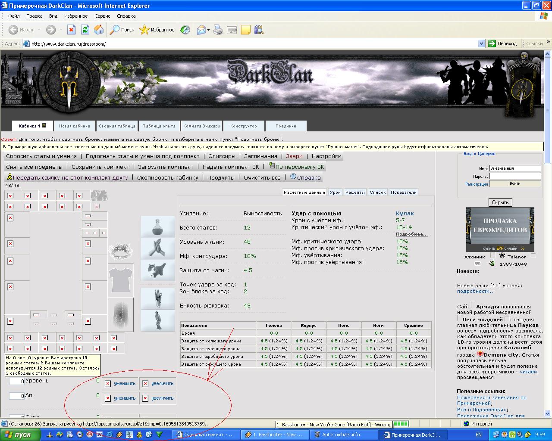
Task: Open the Избранное menu
Action: pos(76,16)
